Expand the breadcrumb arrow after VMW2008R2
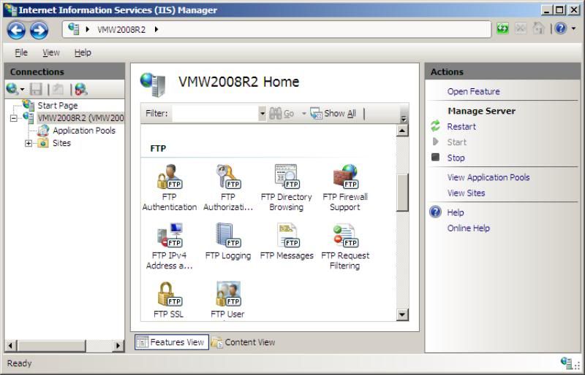 tap(156, 29)
